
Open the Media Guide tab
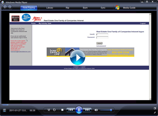tap(129, 8)
